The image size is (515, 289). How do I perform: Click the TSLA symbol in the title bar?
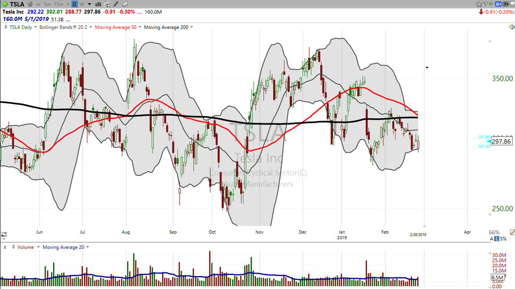click(x=17, y=4)
